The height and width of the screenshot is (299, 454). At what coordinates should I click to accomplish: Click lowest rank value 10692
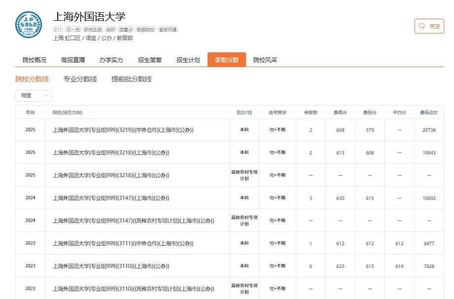429,198
